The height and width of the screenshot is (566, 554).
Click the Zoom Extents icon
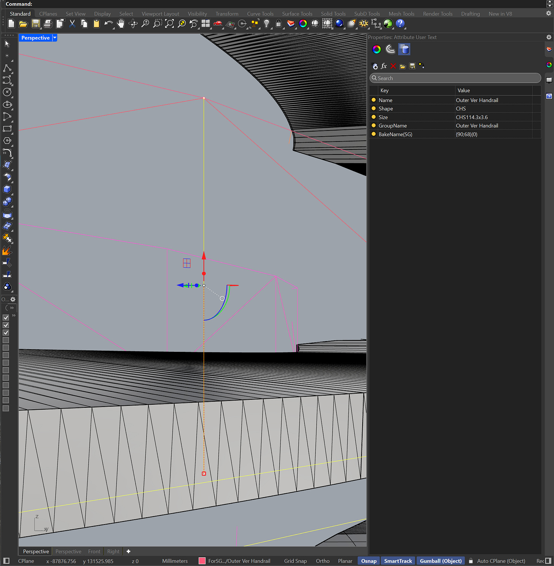pyautogui.click(x=169, y=24)
